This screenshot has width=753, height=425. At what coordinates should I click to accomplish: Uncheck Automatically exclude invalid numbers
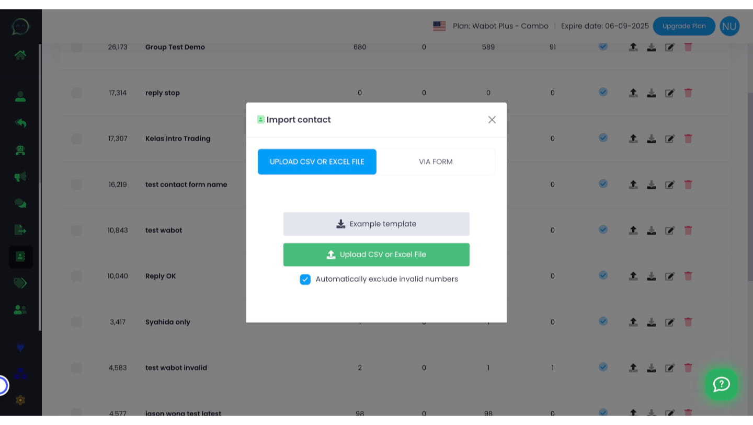pos(305,279)
